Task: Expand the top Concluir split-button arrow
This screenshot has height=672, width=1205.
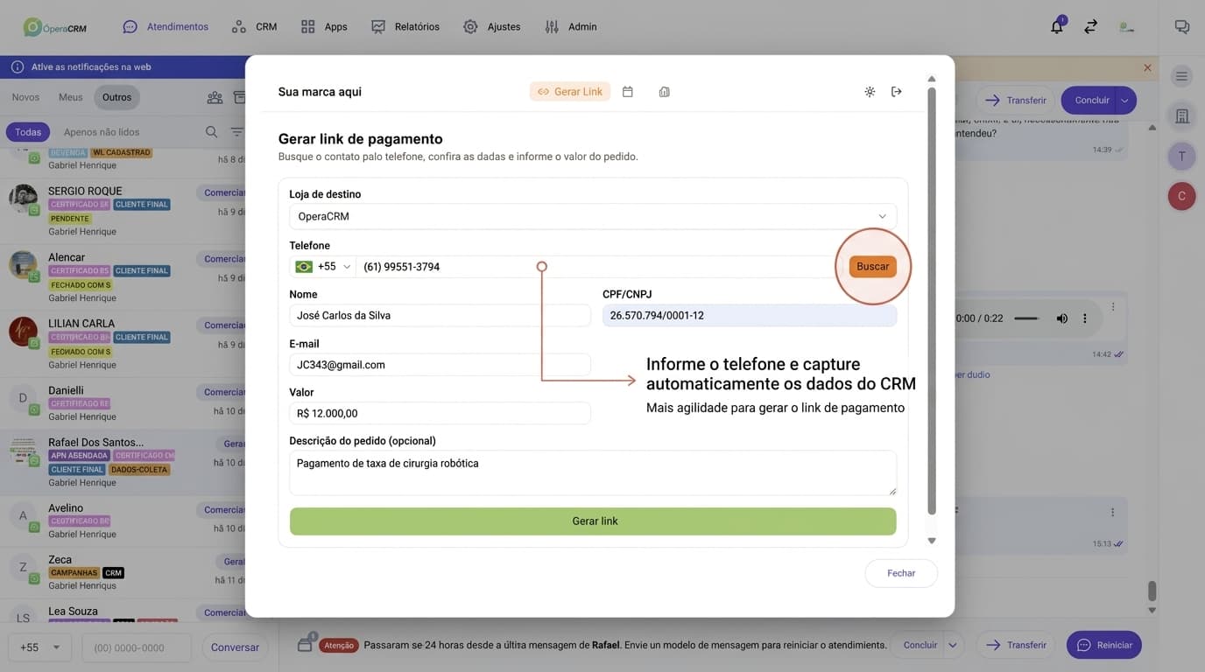Action: (x=1125, y=101)
